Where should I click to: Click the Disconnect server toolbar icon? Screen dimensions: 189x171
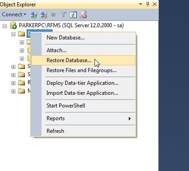point(44,15)
